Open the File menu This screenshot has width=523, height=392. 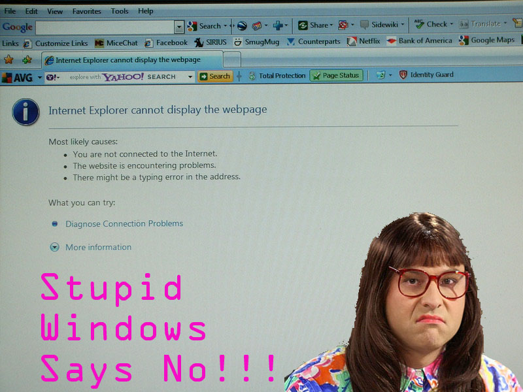click(x=10, y=11)
